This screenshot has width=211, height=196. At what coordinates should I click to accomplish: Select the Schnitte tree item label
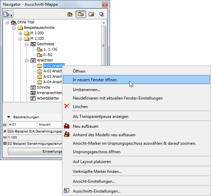(44, 87)
